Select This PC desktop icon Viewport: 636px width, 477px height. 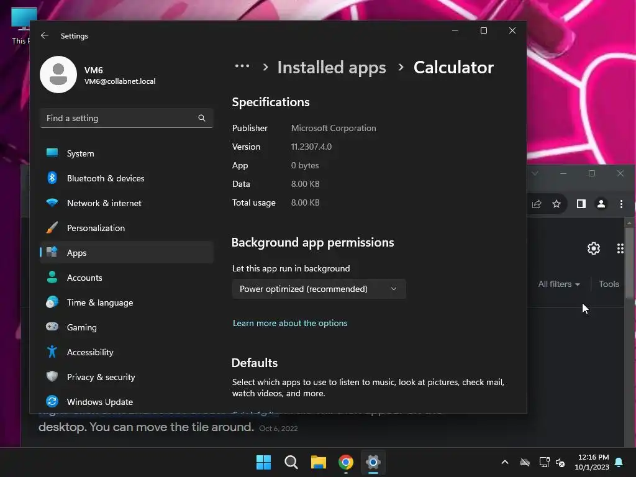[x=20, y=25]
